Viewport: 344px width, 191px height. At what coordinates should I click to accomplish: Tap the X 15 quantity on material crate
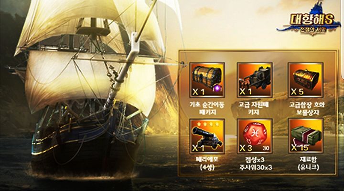(300, 148)
